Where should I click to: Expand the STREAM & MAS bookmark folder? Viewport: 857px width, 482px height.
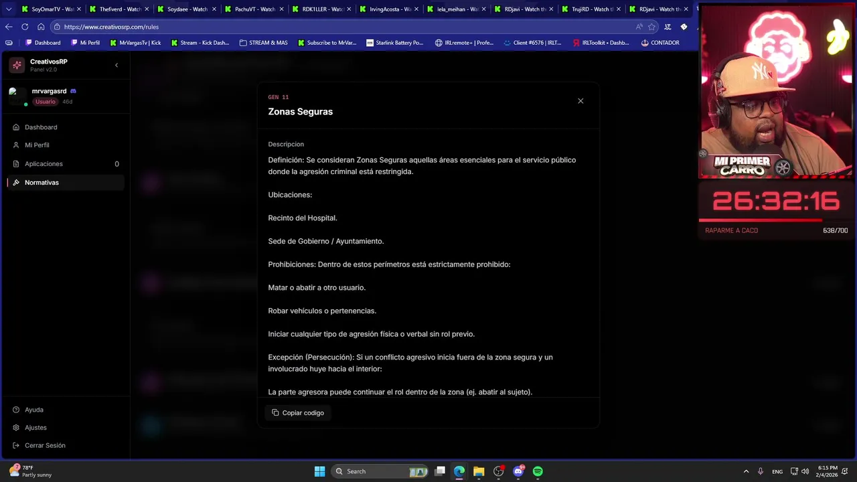pos(263,43)
